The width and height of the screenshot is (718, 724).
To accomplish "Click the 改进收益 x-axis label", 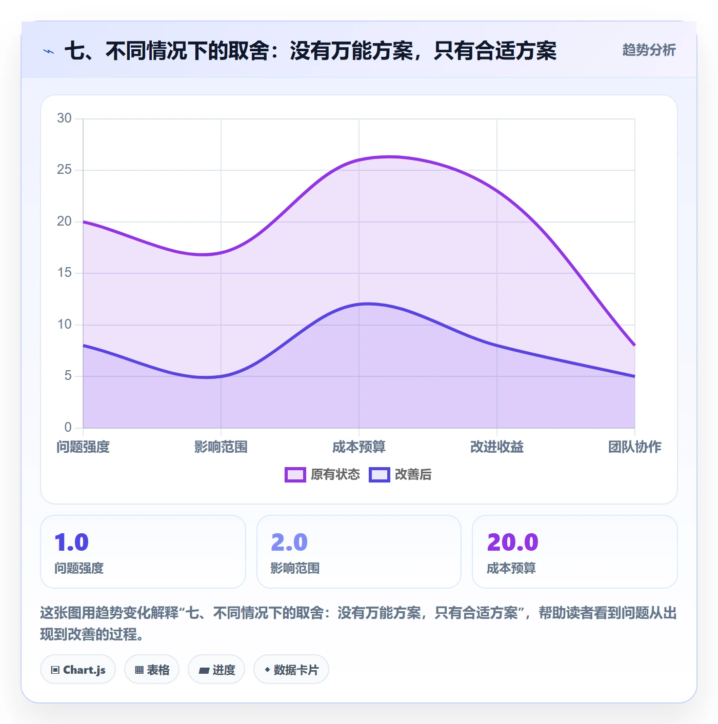I will (497, 447).
